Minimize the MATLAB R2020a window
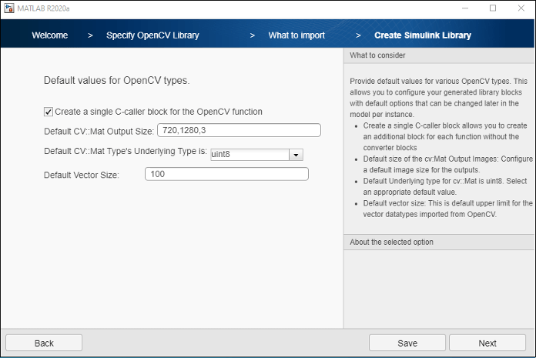Viewport: 536px width, 358px height. click(x=465, y=8)
